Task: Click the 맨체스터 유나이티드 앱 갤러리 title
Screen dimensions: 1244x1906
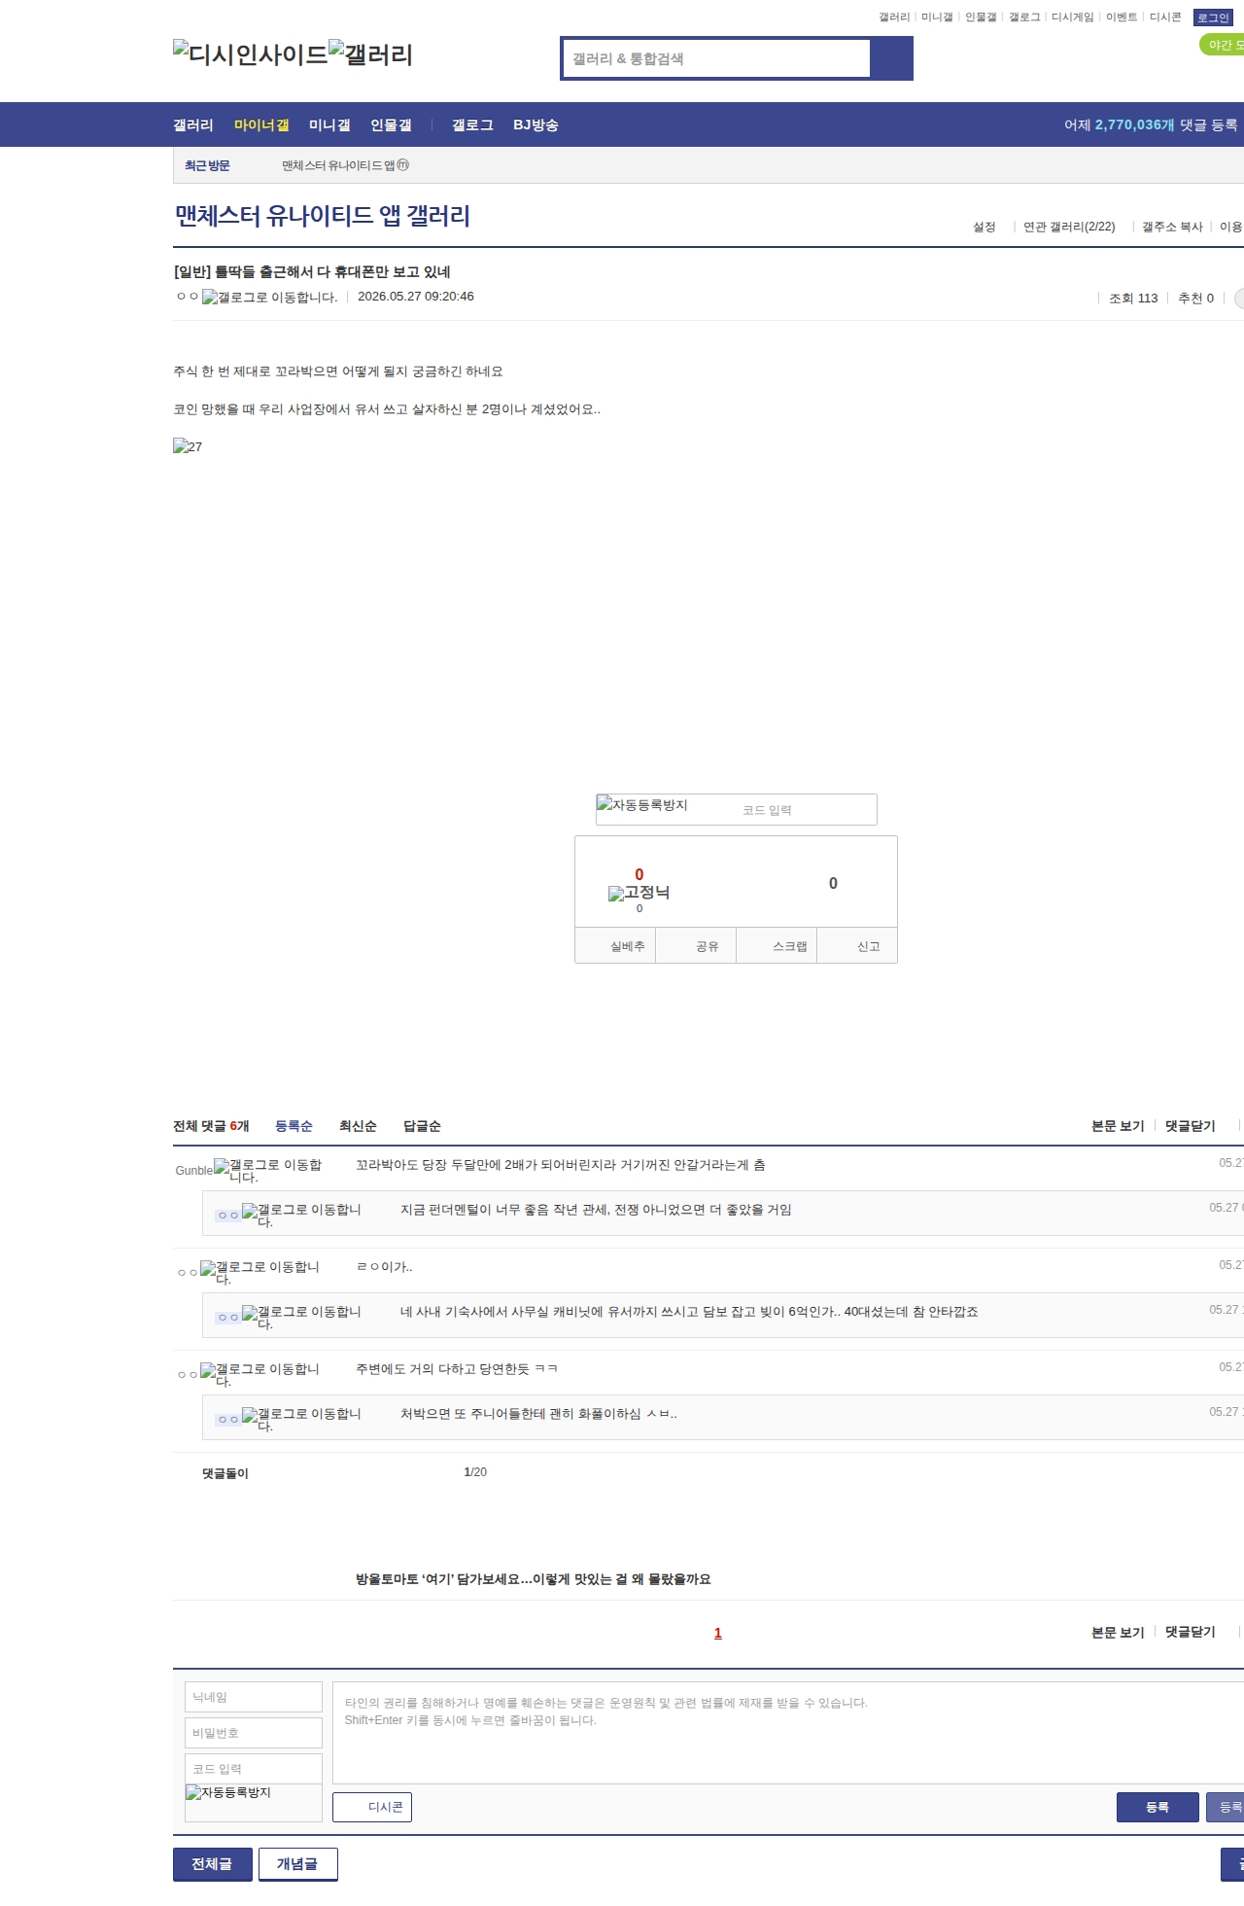Action: pos(322,216)
